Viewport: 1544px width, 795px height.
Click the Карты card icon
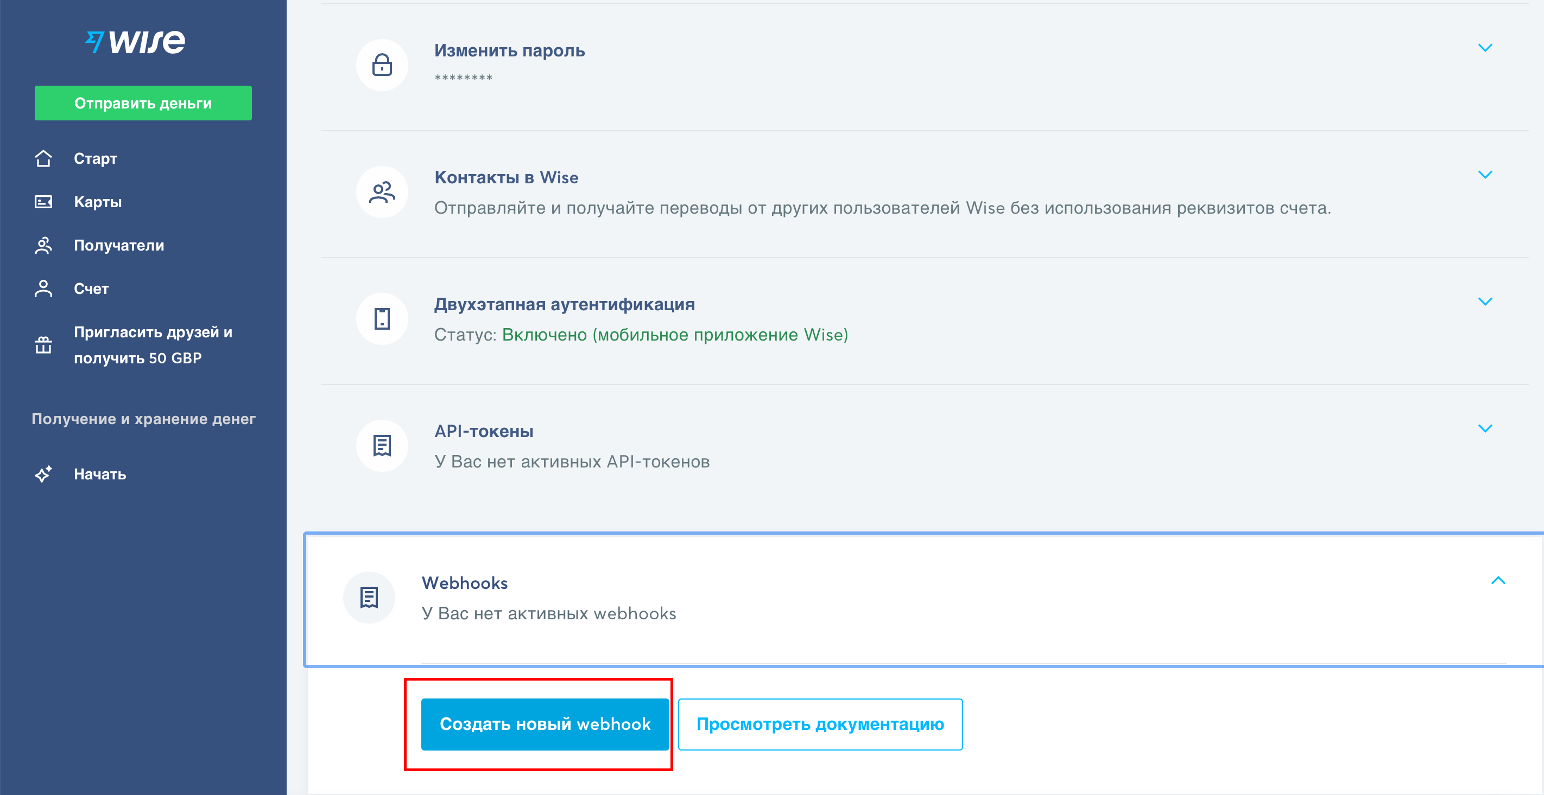pos(43,202)
